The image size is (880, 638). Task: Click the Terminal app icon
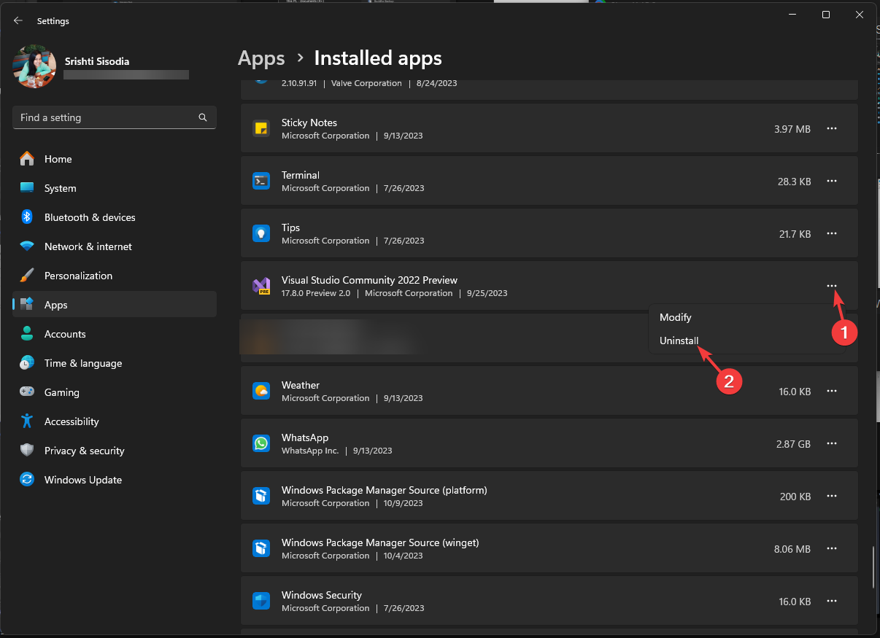[x=261, y=181]
